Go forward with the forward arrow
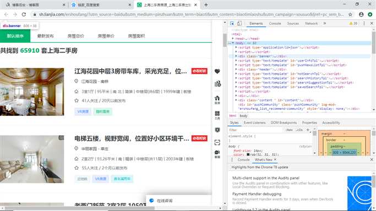Image resolution: width=376 pixels, height=211 pixels. point(15,14)
